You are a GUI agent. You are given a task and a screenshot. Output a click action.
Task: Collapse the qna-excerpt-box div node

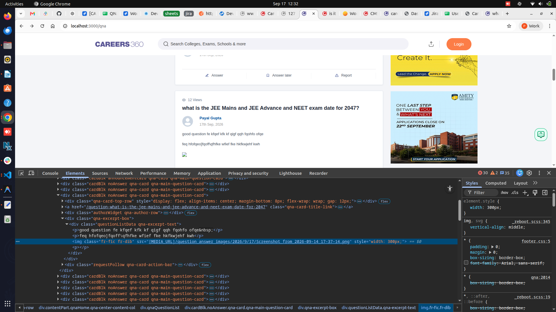point(62,218)
